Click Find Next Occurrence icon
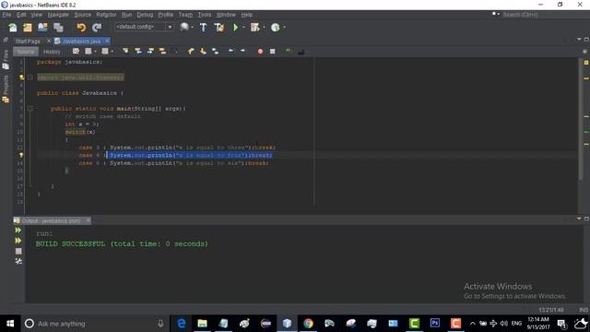Viewport: 590px width, 332px height. 150,51
